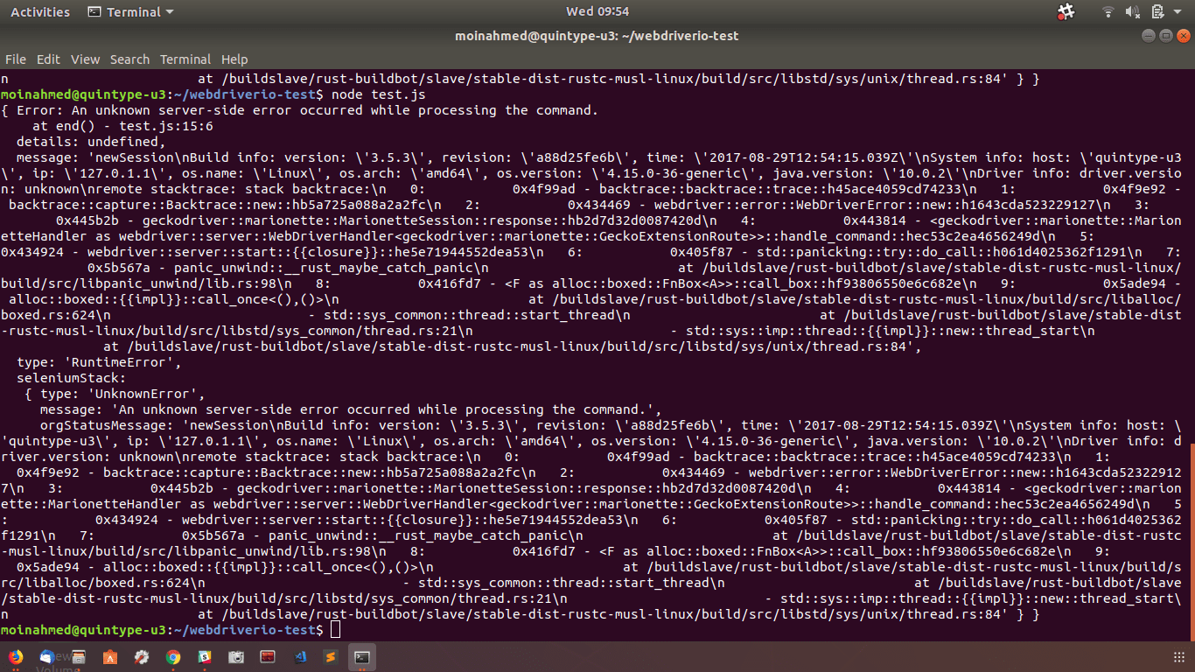The image size is (1195, 672).
Task: Switch to Google Chrome in the dock
Action: [x=173, y=656]
